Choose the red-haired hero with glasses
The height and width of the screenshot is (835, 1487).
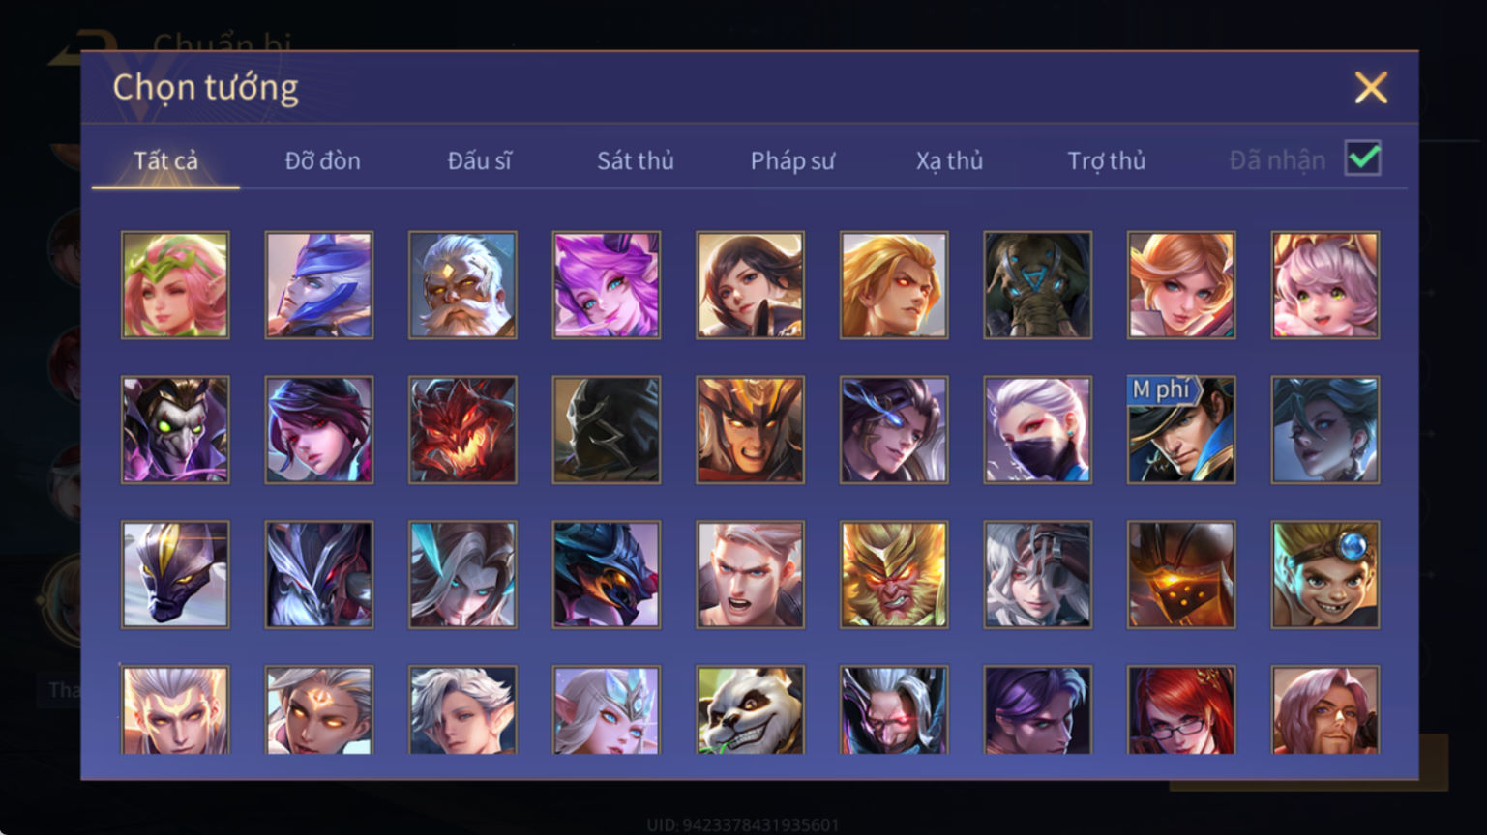pyautogui.click(x=1181, y=710)
